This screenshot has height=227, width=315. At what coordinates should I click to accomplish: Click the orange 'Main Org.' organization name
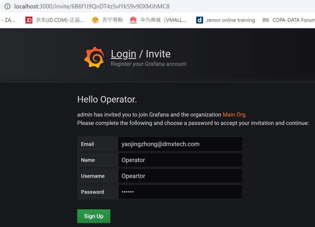point(235,115)
